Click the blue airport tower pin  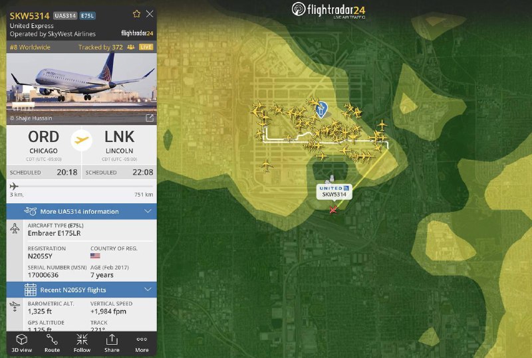[x=321, y=110]
